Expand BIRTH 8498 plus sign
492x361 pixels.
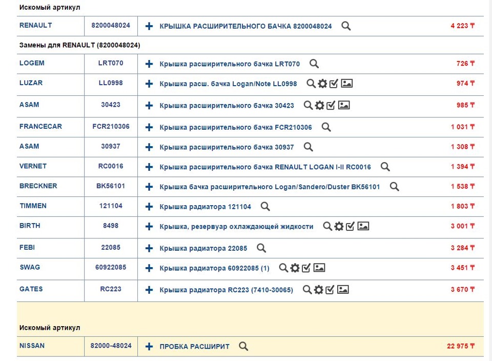pyautogui.click(x=149, y=226)
